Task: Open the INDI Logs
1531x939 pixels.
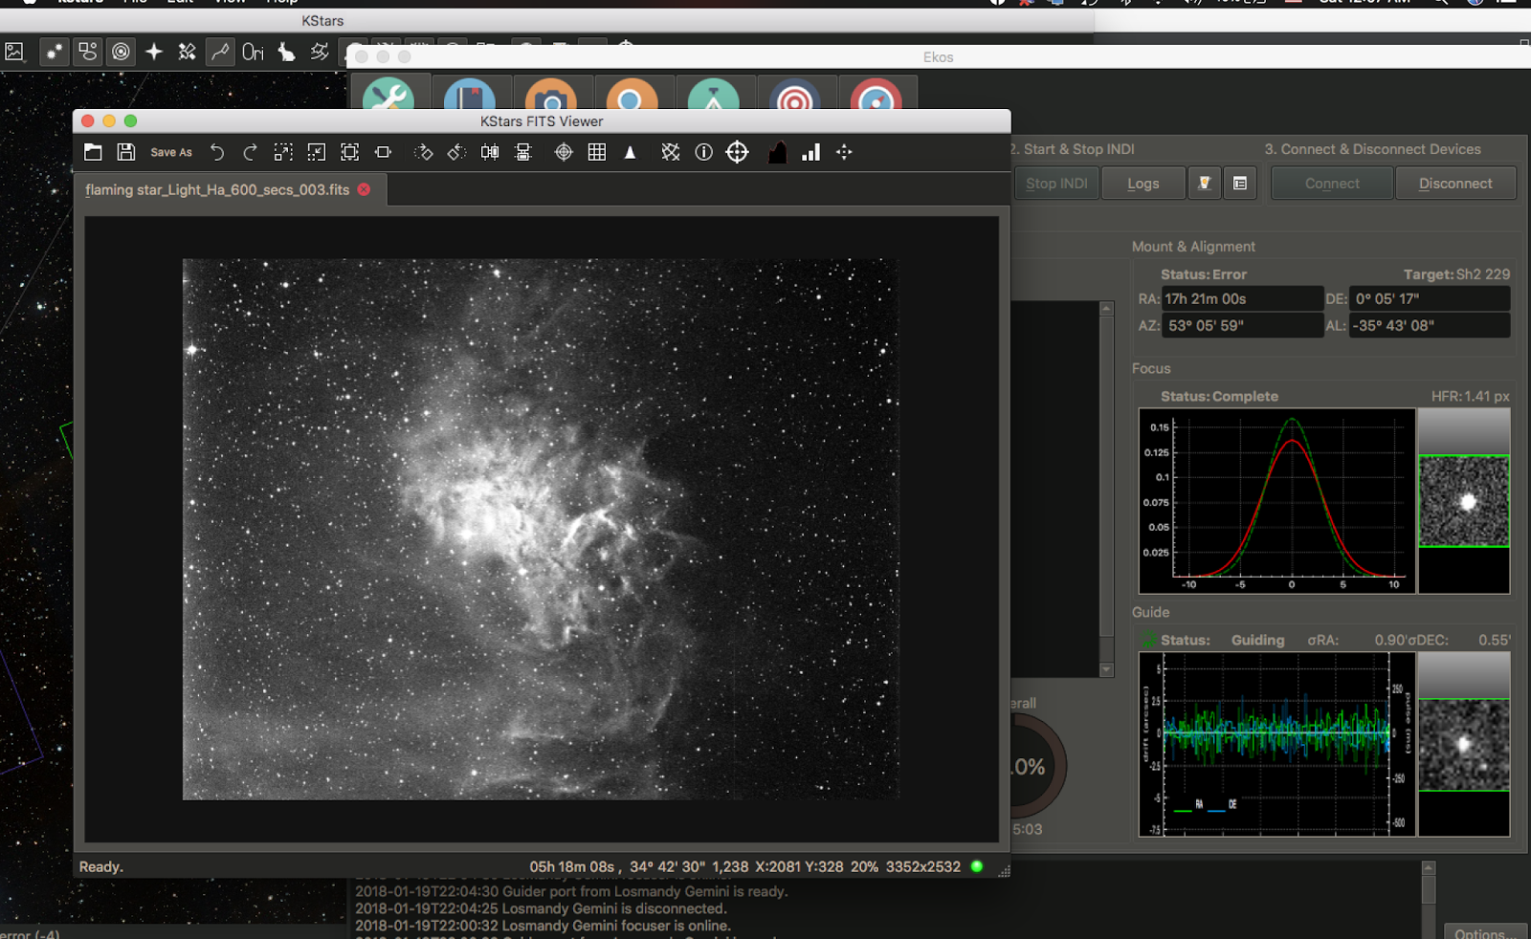Action: (x=1143, y=183)
